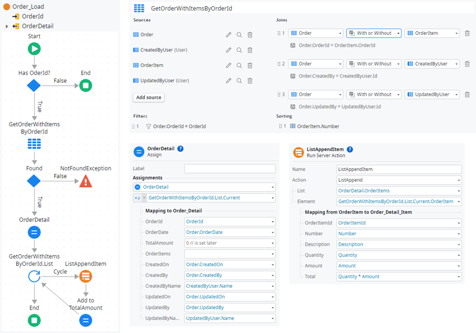Click the green Start node in flow

tap(34, 49)
